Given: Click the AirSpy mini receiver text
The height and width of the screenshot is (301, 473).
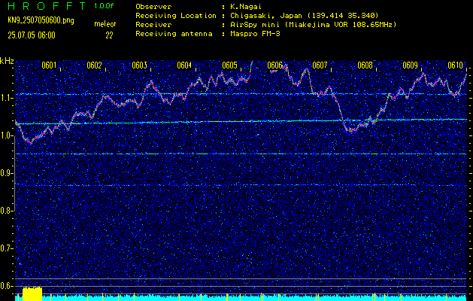Looking at the screenshot, I should pyautogui.click(x=314, y=25).
